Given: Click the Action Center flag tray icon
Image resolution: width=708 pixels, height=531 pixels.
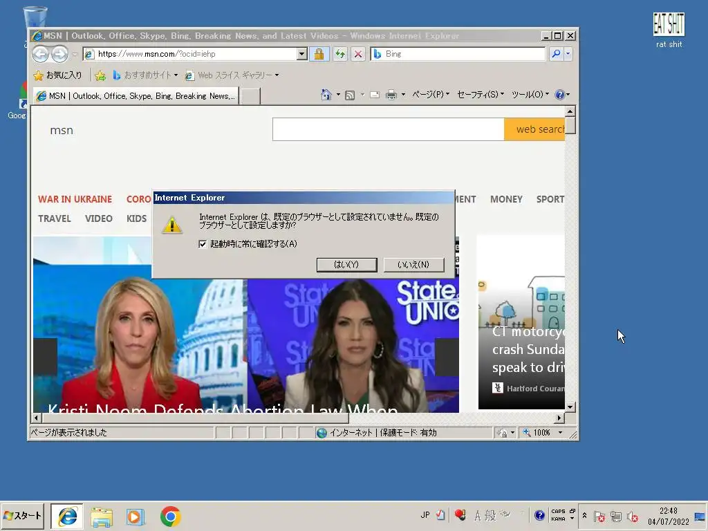Looking at the screenshot, I should click(x=599, y=516).
